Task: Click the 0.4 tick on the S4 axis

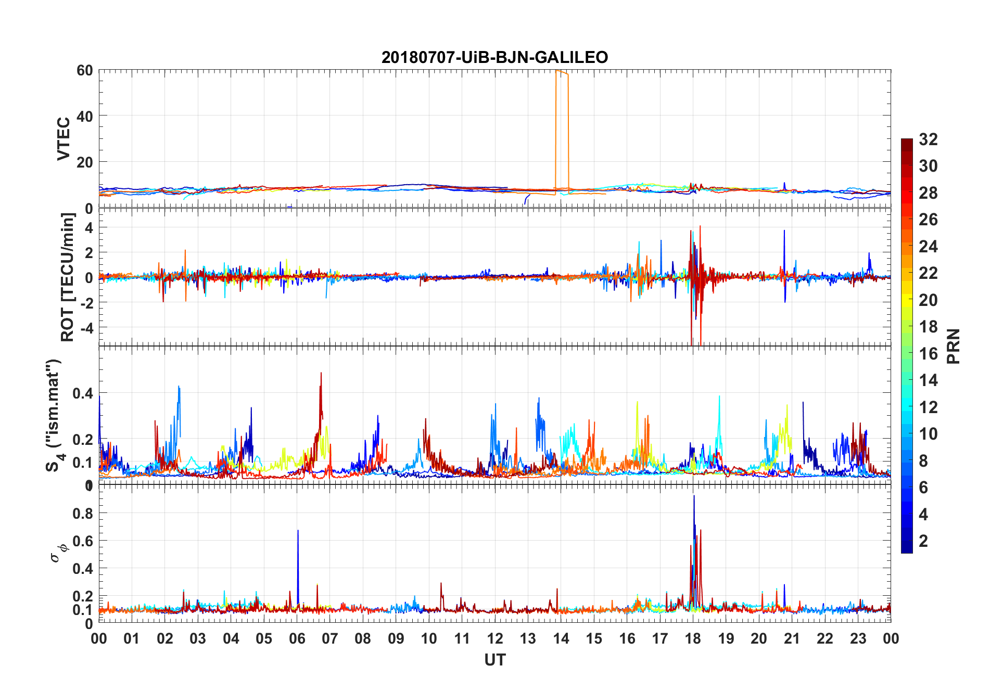Action: 82,393
